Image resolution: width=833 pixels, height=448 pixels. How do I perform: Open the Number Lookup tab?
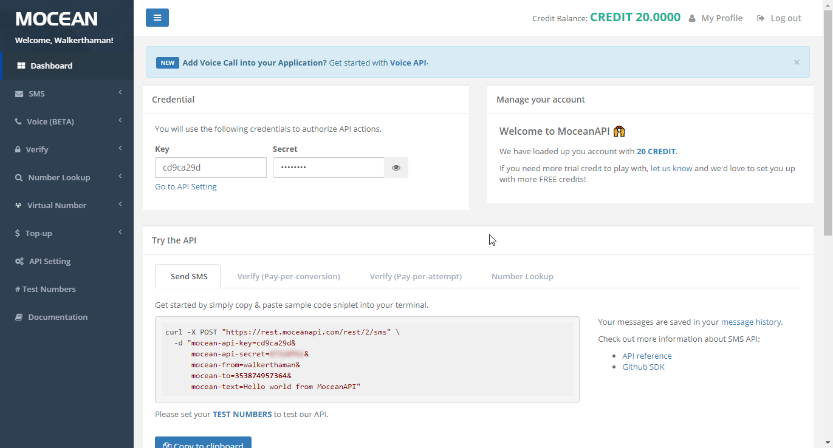[522, 276]
